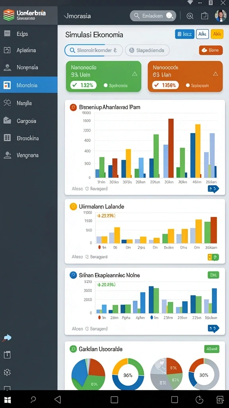
Task: Expand the orange Nenooode card triangle
Action: coord(215,74)
